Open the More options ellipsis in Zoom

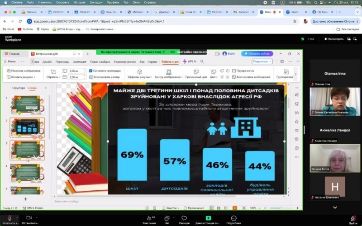233,218
